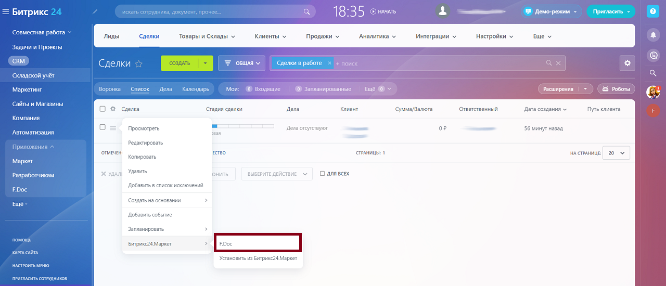This screenshot has width=666, height=286.
Task: Open the hamburger main menu icon
Action: click(x=6, y=11)
